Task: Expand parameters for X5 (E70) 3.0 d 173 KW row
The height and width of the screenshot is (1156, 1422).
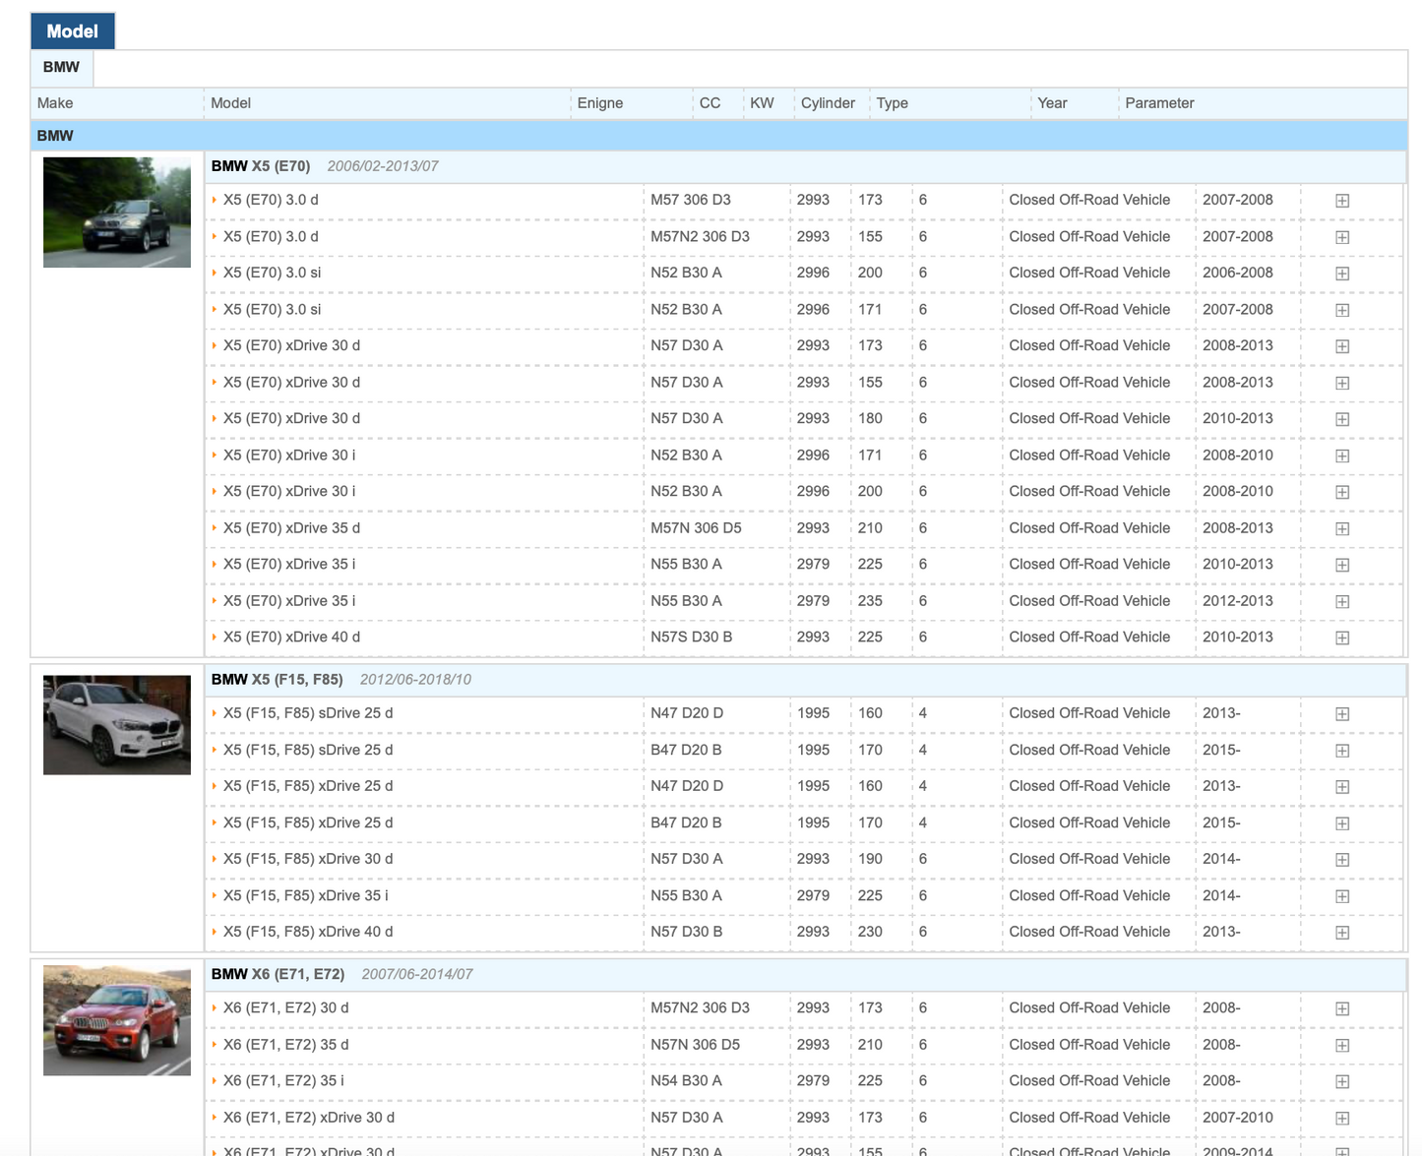Action: pos(1341,201)
